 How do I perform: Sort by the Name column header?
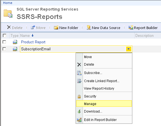point(25,36)
